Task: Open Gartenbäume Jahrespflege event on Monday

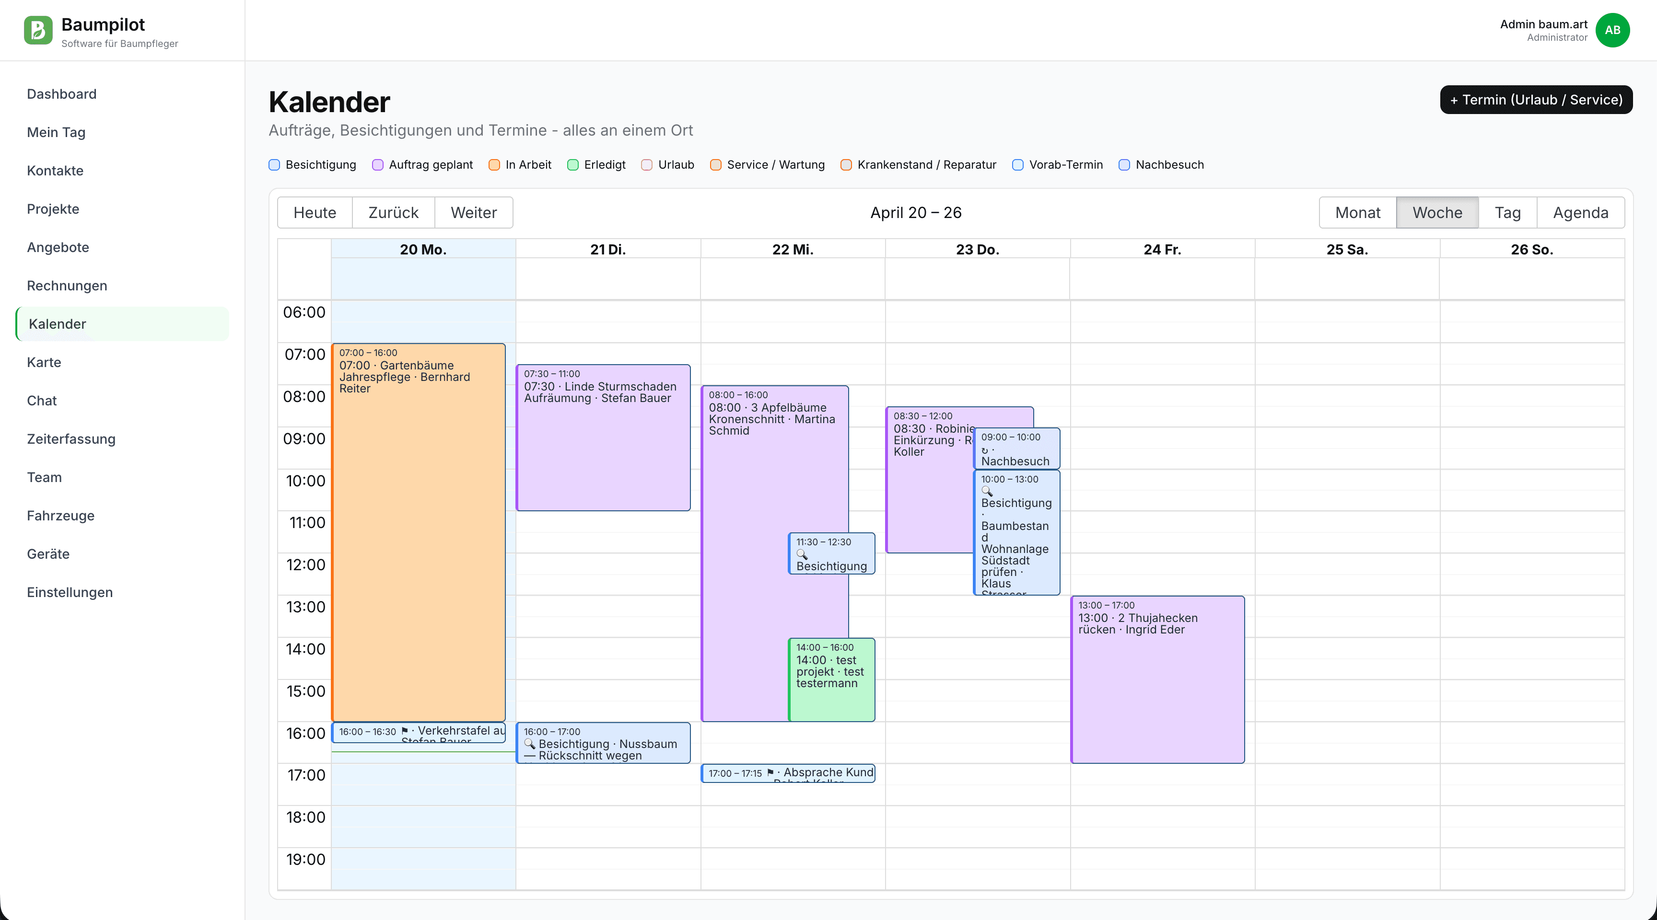Action: coord(418,532)
